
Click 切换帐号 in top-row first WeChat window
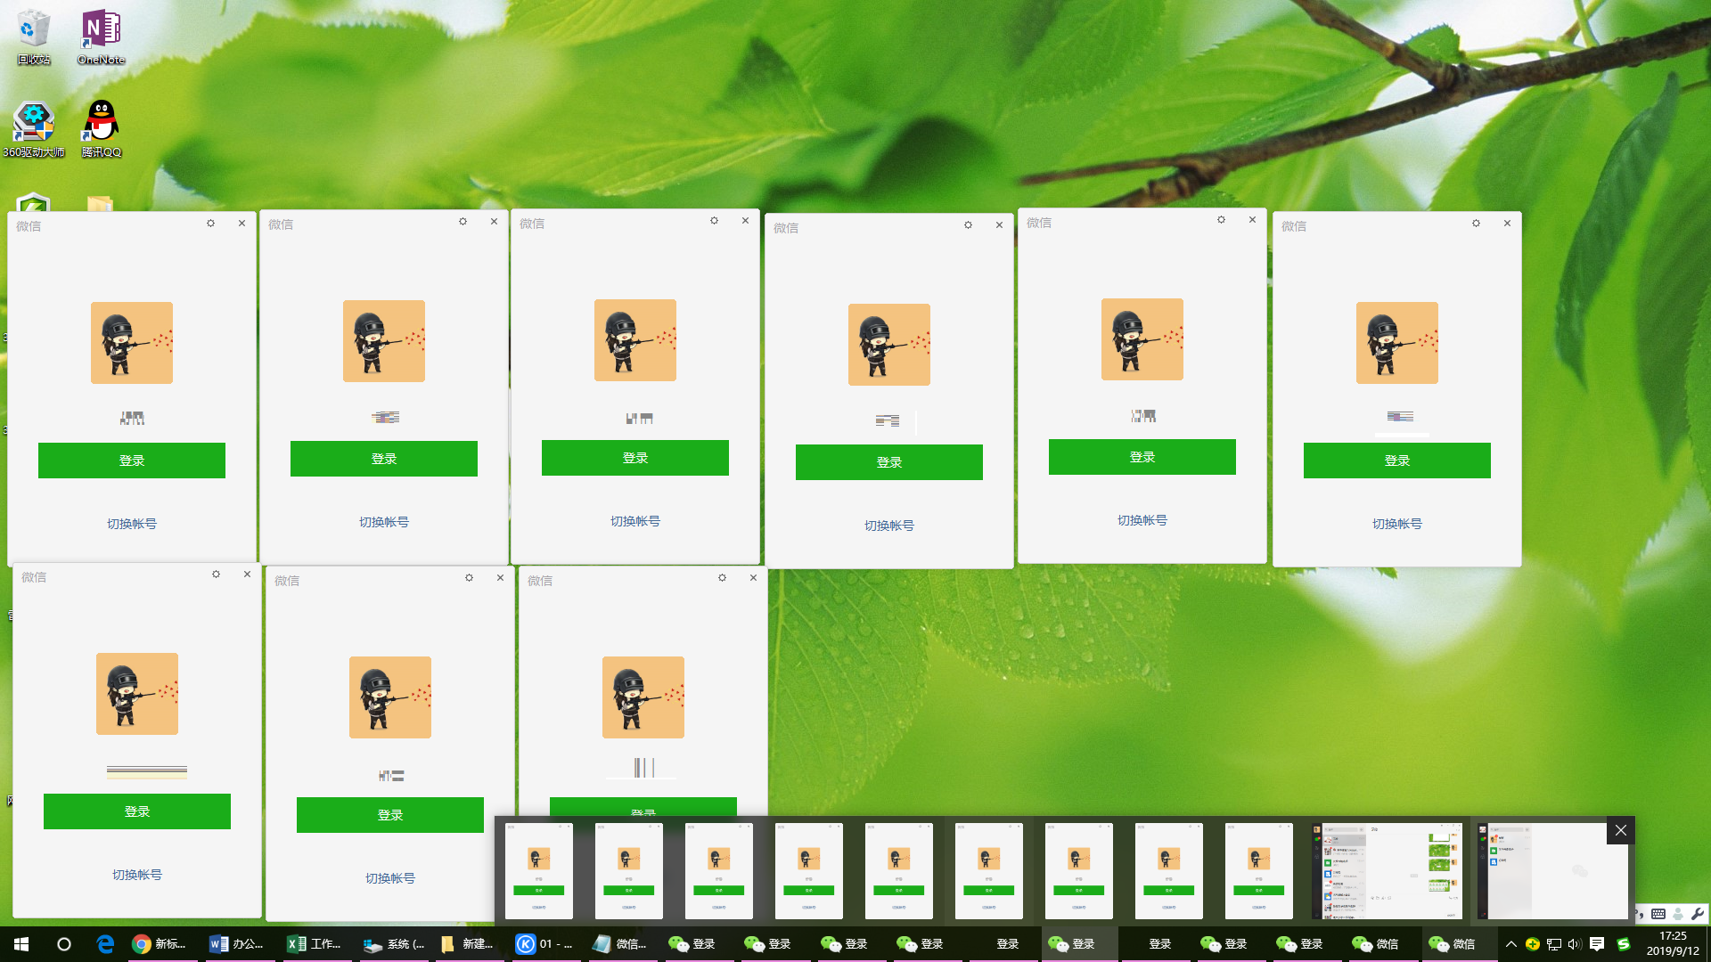132,524
